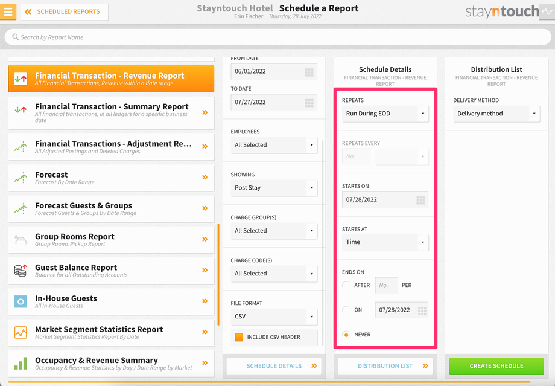555x386 pixels.
Task: Toggle the Include CSV Header checkbox
Action: 239,337
